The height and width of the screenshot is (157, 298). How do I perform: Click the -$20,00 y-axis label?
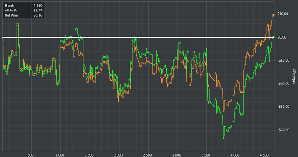pyautogui.click(x=283, y=84)
